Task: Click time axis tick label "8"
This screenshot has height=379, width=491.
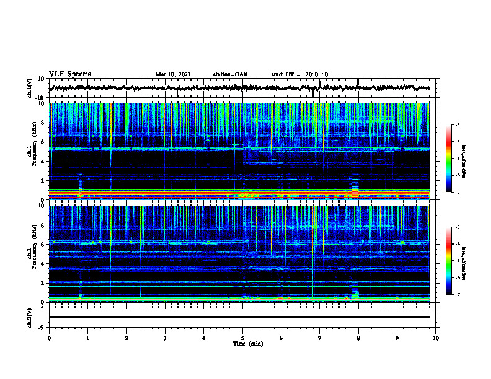Action: pos(358,338)
